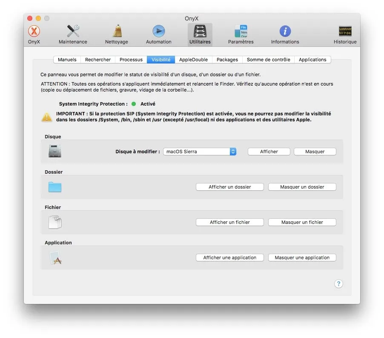Click the "Fichier" section heading
The width and height of the screenshot is (384, 338).
[x=53, y=207]
